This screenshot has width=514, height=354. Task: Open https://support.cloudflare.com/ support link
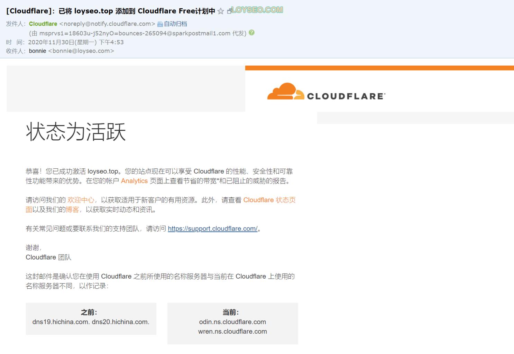pos(212,229)
